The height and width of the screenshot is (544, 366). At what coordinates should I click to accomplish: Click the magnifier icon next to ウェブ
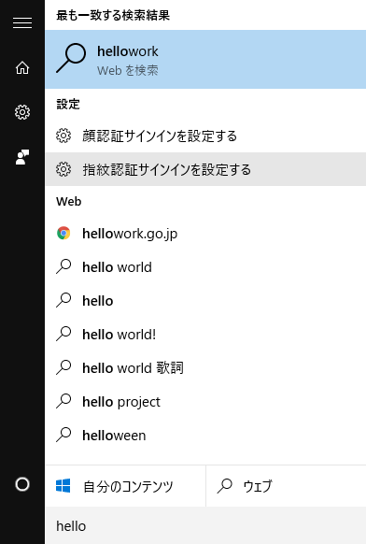225,486
